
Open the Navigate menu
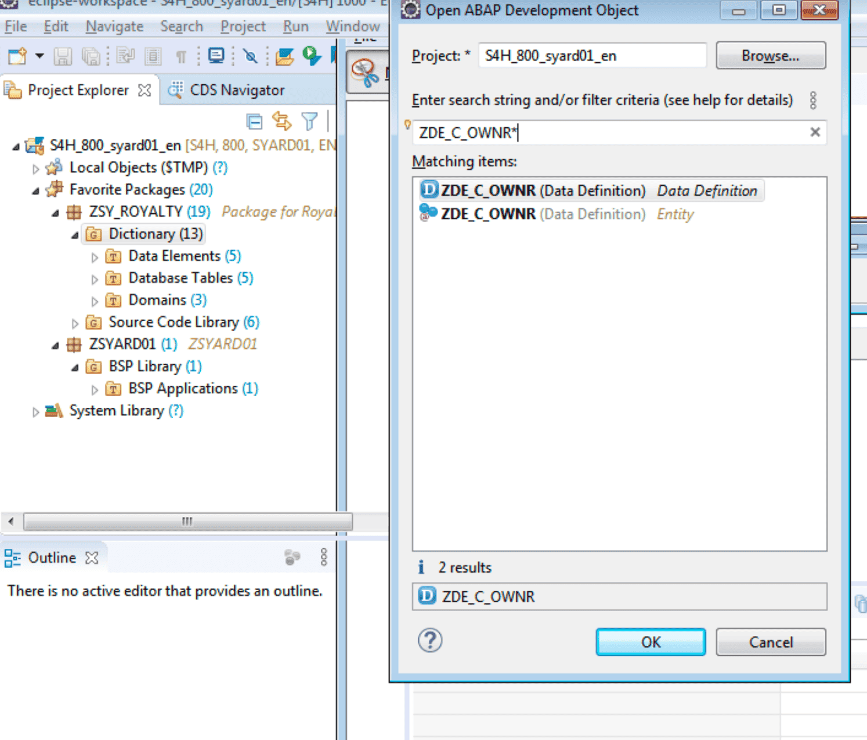coord(114,26)
